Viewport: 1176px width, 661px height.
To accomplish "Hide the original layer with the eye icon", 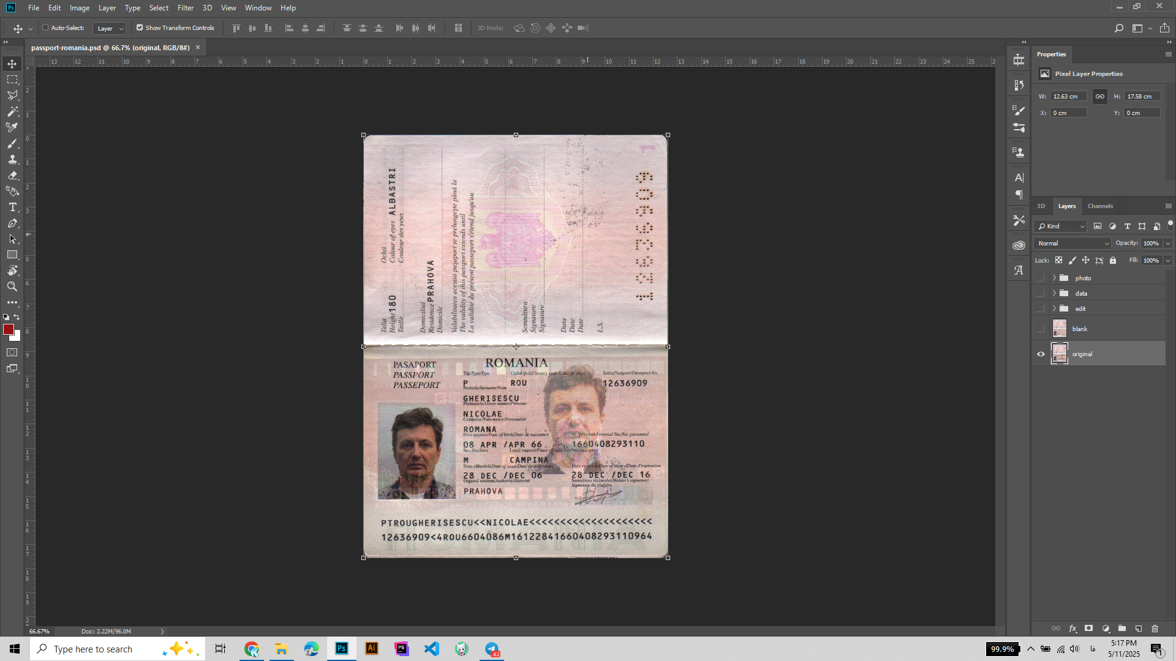I will [1041, 354].
